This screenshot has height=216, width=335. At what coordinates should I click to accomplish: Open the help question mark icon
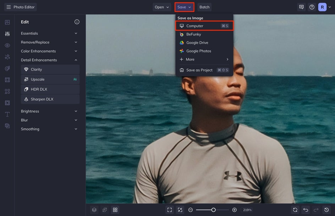tap(312, 7)
